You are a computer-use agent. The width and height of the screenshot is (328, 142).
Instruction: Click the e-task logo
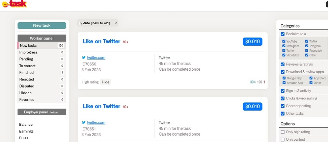click(13, 4)
